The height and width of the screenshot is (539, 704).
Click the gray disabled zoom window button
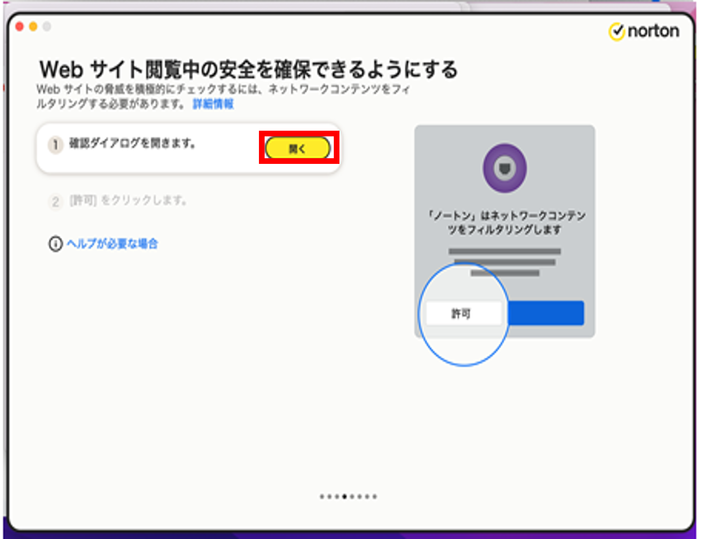tap(47, 27)
